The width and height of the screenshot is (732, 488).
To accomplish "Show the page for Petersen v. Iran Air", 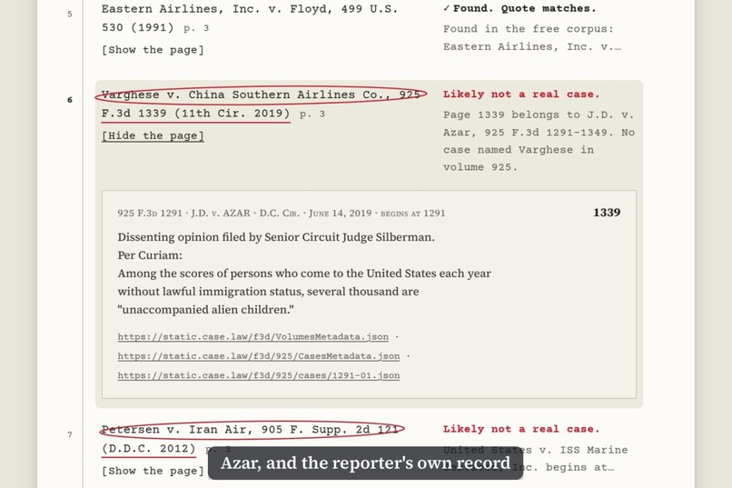I will [x=153, y=471].
